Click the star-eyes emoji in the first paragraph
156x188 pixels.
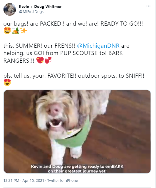tap(7, 31)
